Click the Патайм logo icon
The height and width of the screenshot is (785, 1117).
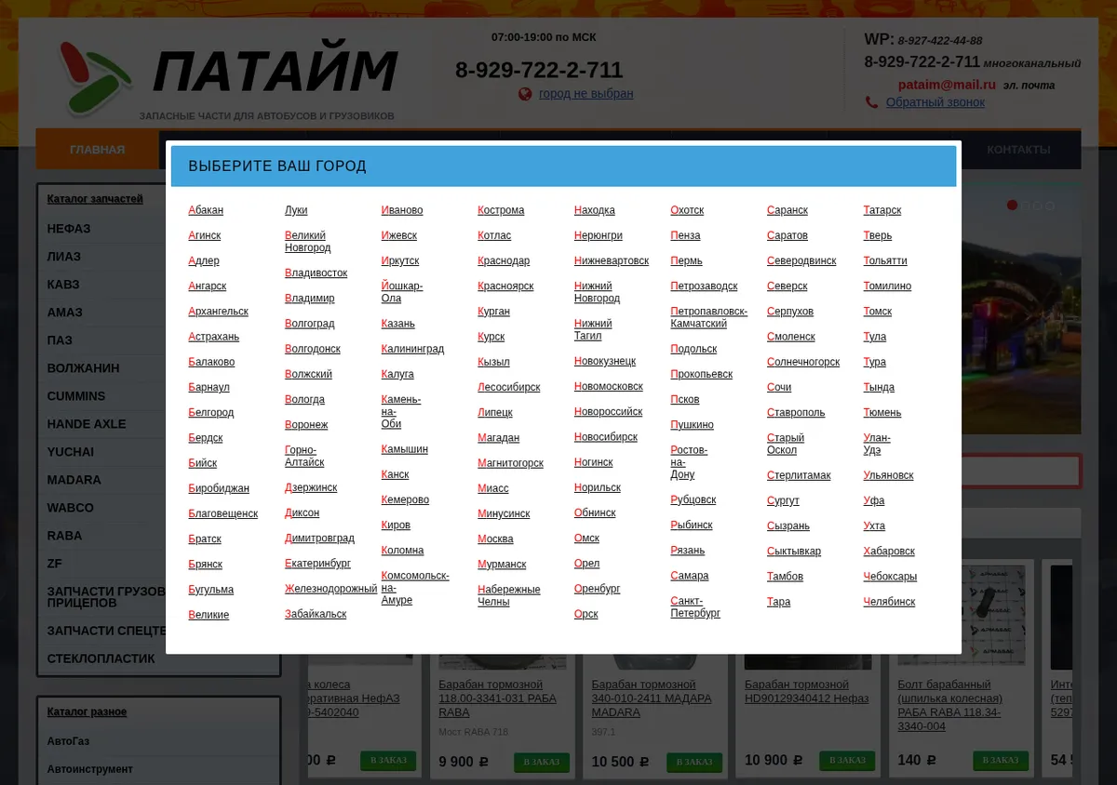[94, 79]
